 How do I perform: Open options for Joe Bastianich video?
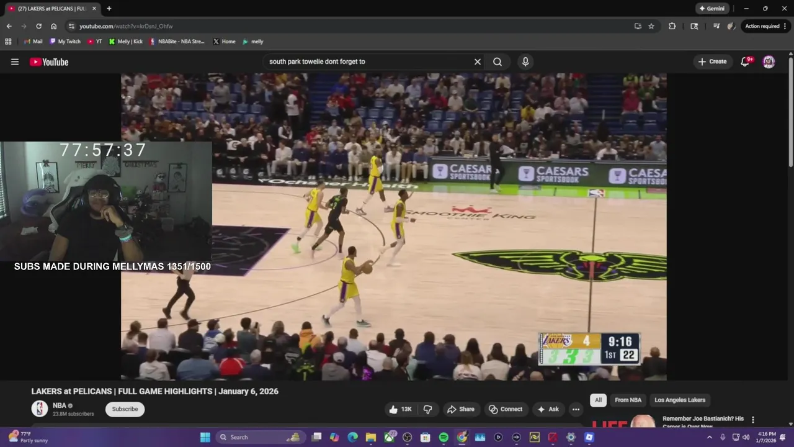click(753, 420)
